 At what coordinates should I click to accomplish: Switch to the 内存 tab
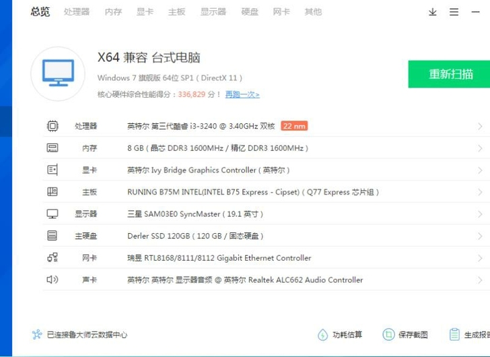pos(114,12)
